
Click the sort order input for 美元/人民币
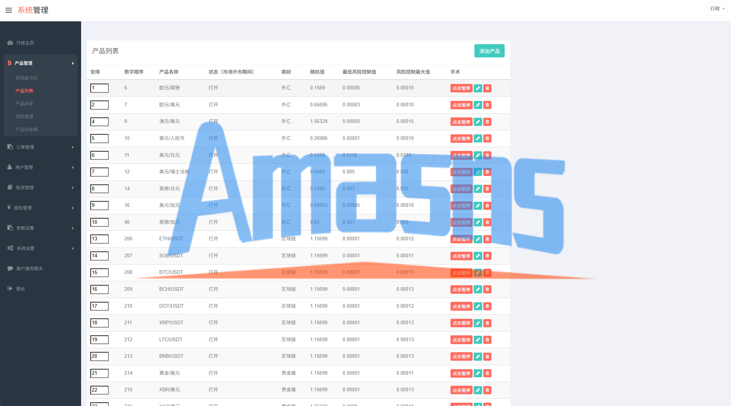pyautogui.click(x=100, y=138)
